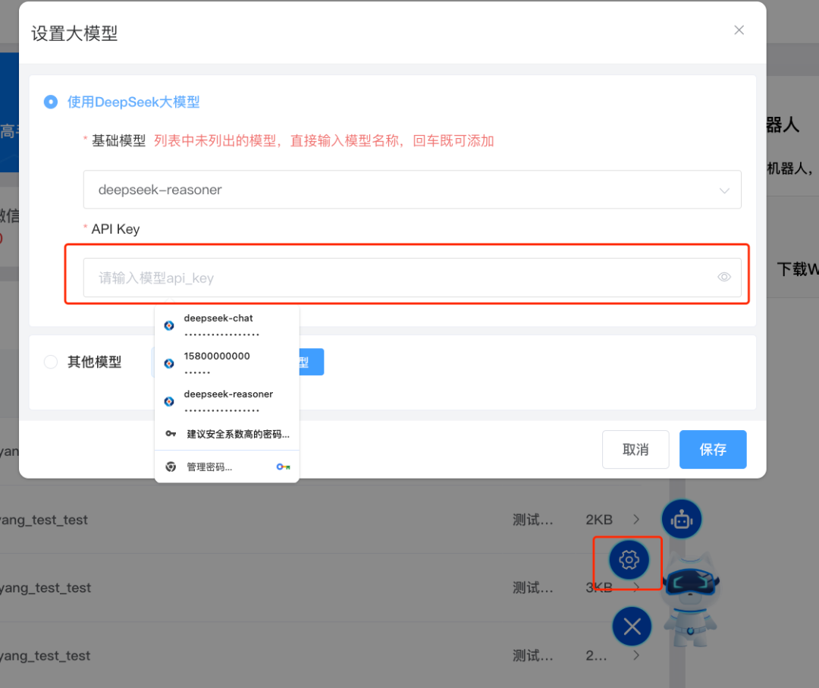Click the 取消 button
The width and height of the screenshot is (819, 688).
(x=635, y=449)
